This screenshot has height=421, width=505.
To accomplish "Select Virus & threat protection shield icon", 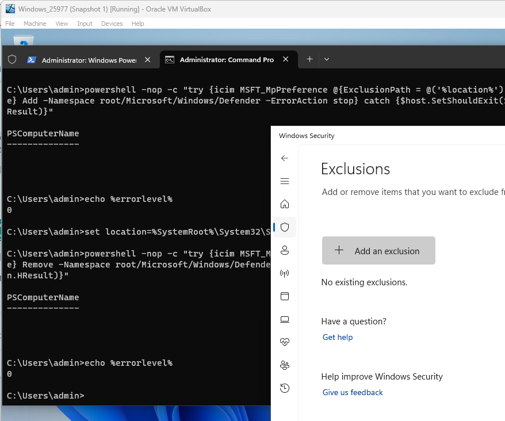I will pos(284,227).
